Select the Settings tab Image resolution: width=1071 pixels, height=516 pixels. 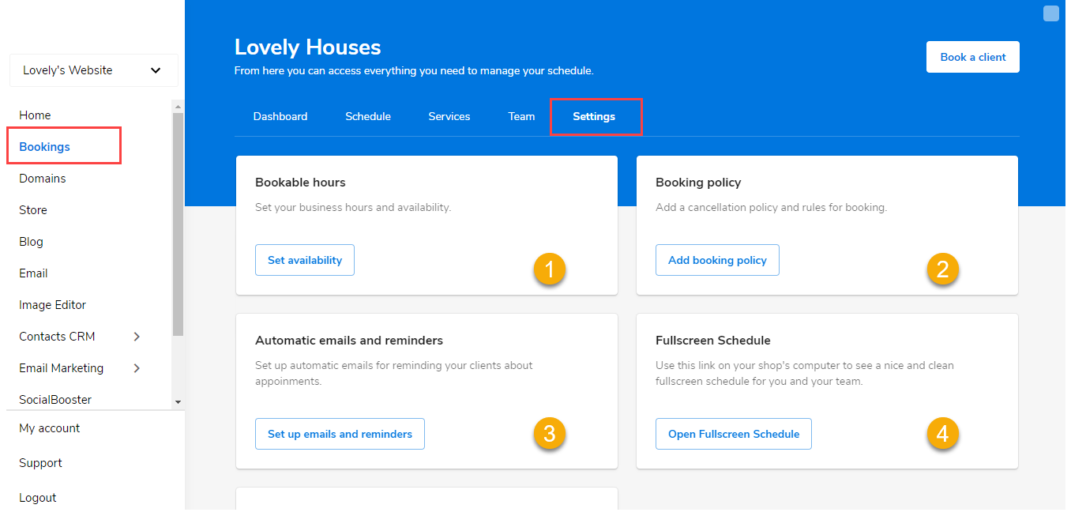(x=594, y=116)
